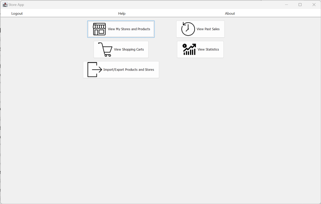Open the Help menu
The height and width of the screenshot is (204, 321).
pyautogui.click(x=122, y=13)
